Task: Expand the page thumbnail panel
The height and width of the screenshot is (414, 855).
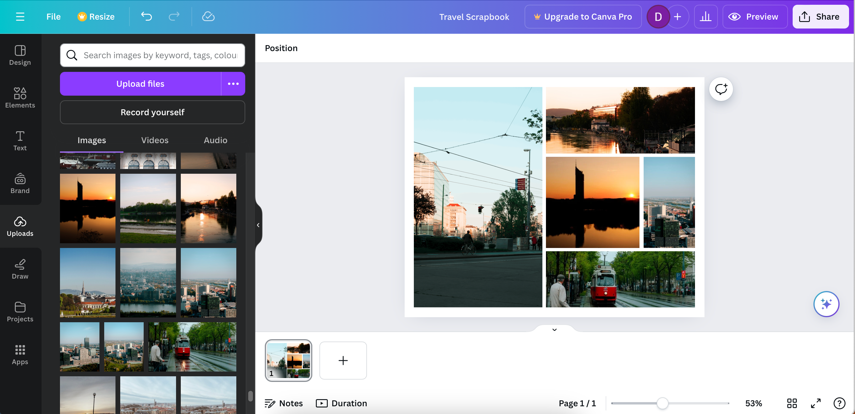Action: [554, 329]
